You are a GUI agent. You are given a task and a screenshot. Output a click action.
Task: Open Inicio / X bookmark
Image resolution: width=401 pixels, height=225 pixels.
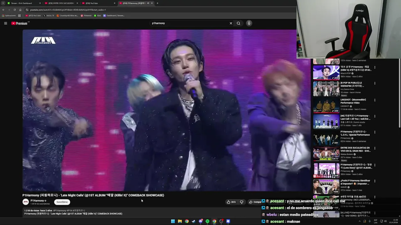[x=49, y=15]
